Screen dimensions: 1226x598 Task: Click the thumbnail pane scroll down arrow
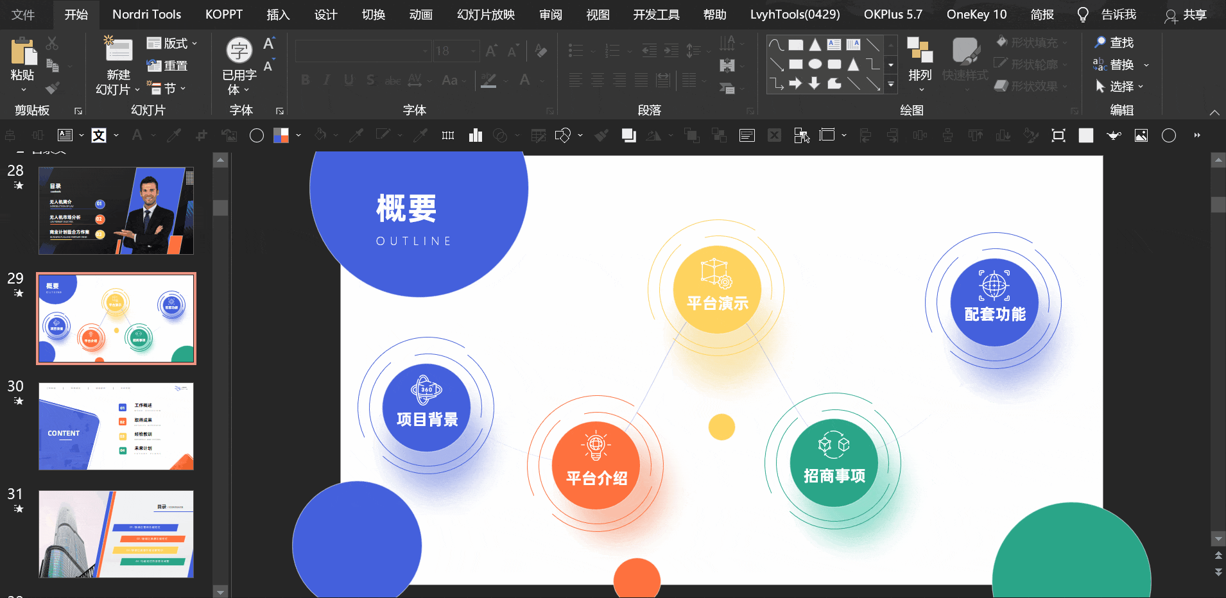(220, 591)
